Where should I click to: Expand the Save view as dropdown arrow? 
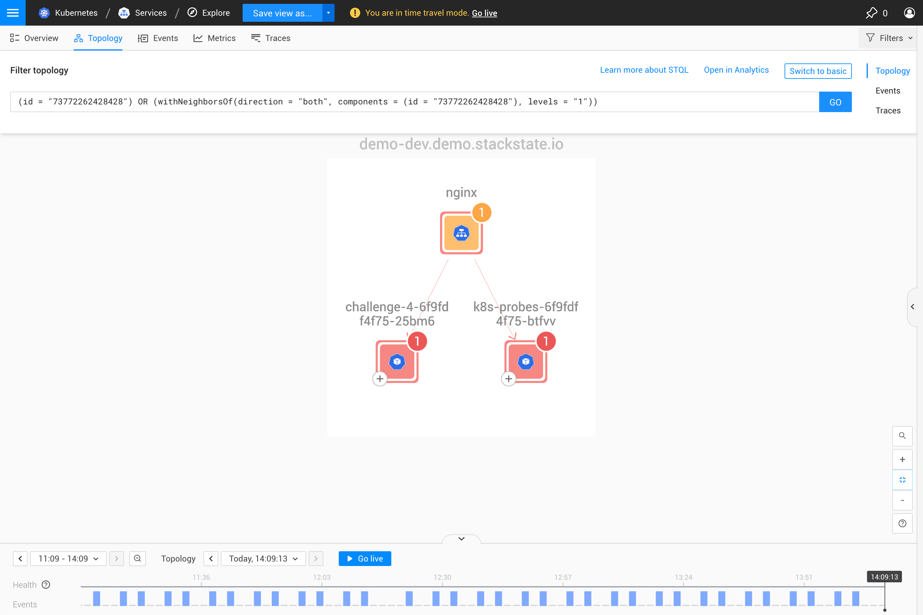pos(328,12)
